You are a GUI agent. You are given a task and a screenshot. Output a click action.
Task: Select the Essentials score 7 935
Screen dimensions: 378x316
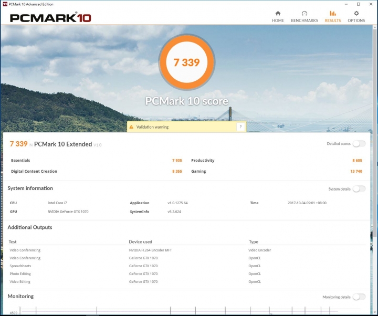[177, 160]
